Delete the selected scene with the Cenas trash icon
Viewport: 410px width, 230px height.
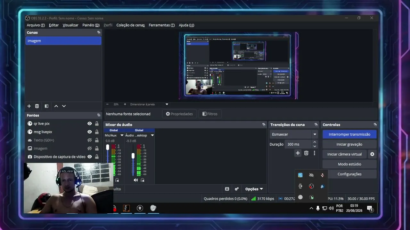point(37,106)
